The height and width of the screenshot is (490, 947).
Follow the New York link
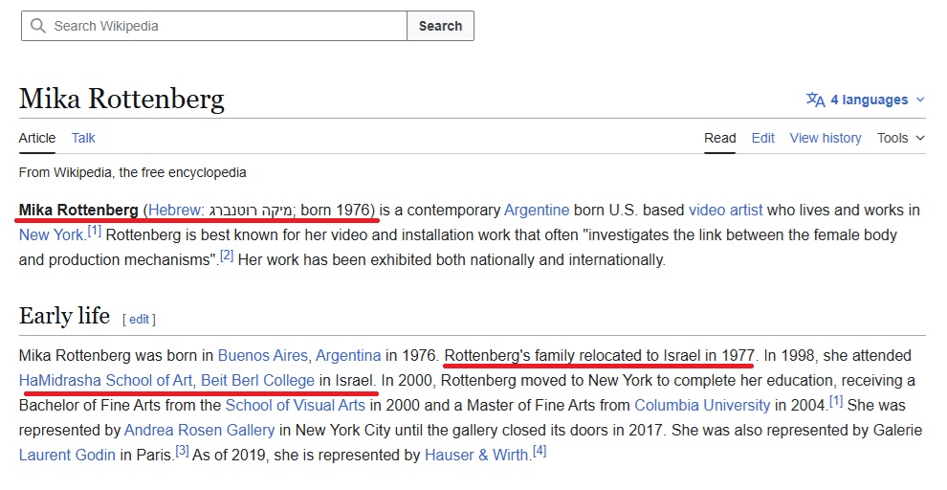point(52,235)
